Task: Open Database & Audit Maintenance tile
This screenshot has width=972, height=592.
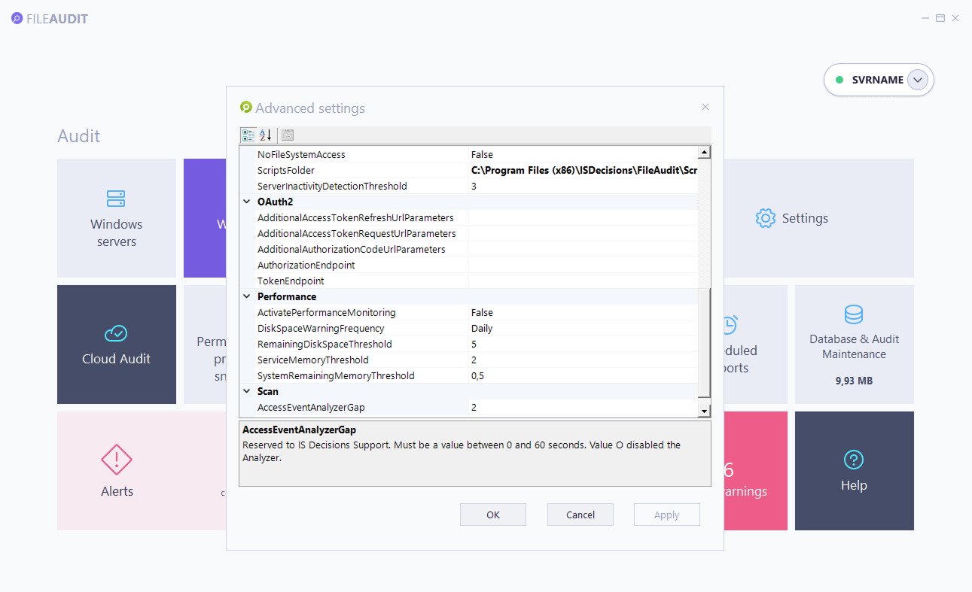Action: (x=855, y=345)
